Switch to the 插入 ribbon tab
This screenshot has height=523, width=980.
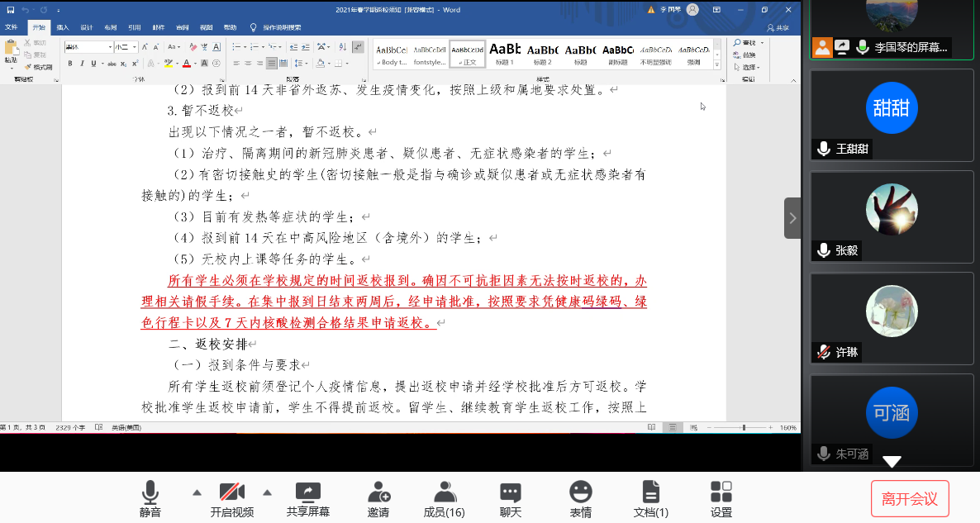[63, 27]
